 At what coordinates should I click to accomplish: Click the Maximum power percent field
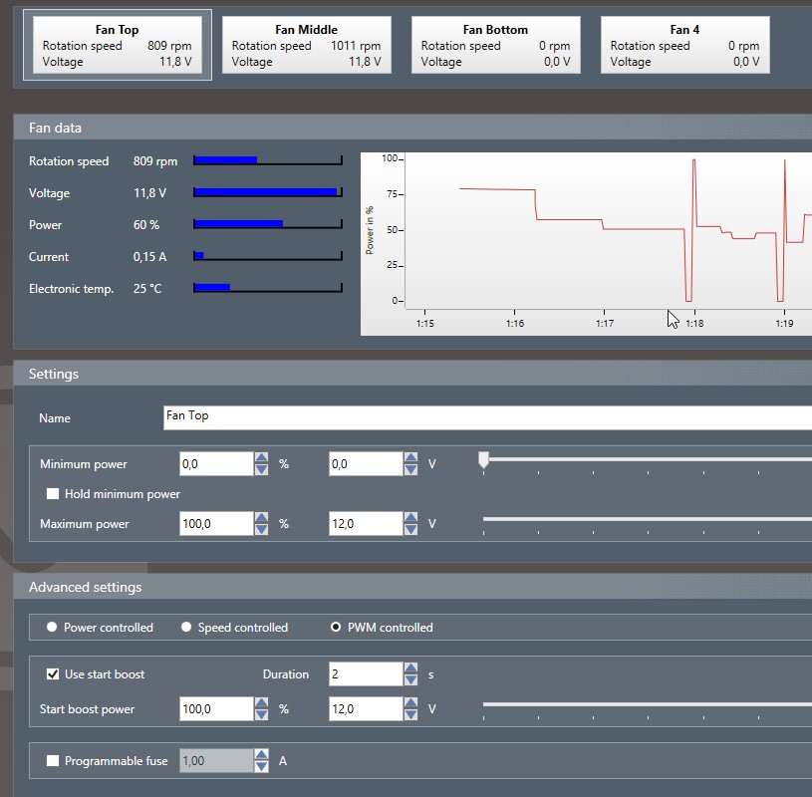216,524
